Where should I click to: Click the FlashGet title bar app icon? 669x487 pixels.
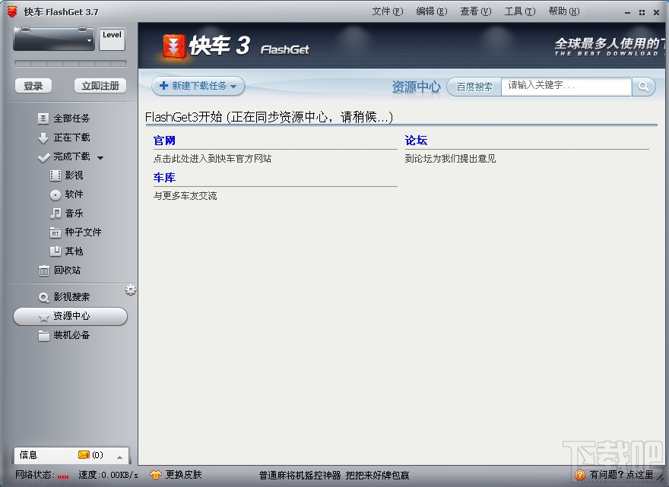[12, 11]
